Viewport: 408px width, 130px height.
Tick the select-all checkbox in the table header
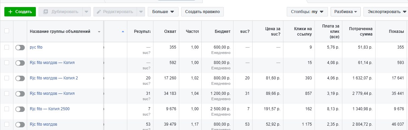tap(7, 31)
